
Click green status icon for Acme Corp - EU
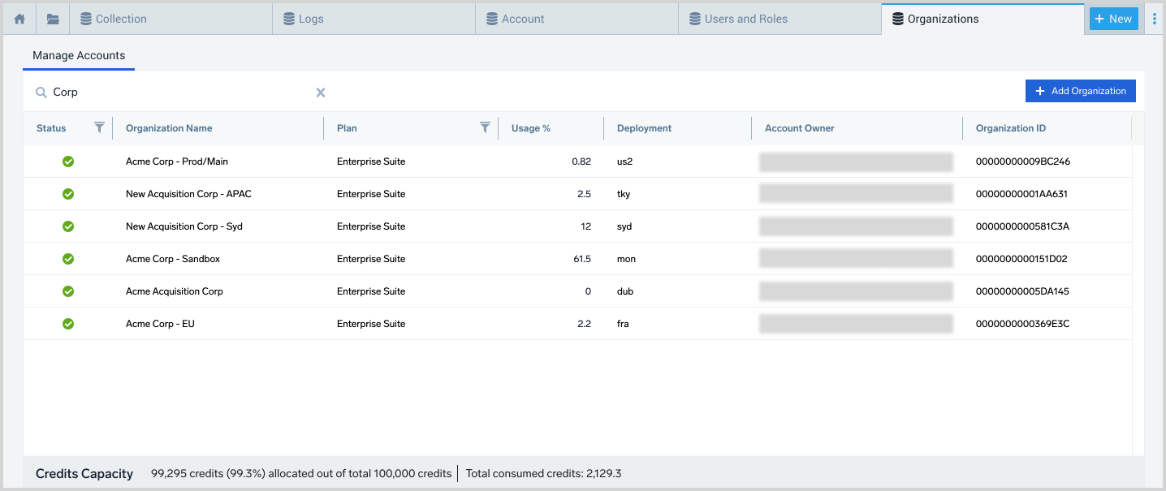(68, 324)
